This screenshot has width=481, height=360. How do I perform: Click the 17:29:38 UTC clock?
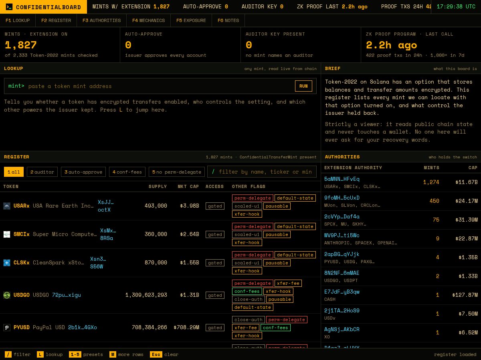click(x=456, y=7)
